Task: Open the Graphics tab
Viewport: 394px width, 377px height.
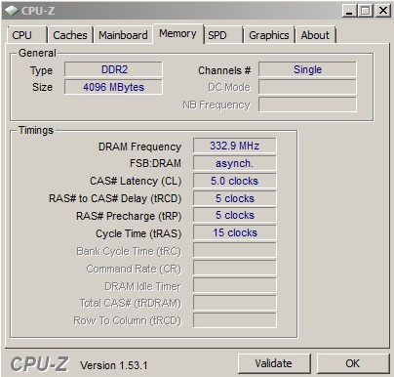Action: [x=269, y=35]
